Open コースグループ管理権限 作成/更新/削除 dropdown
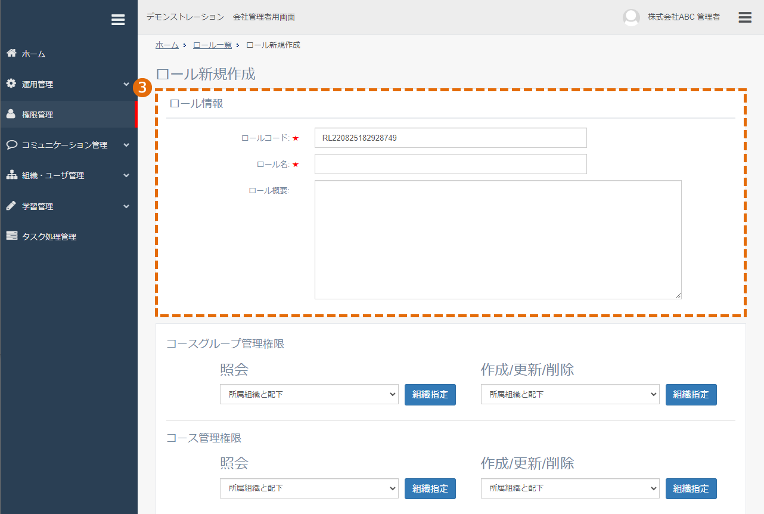Image resolution: width=764 pixels, height=514 pixels. (x=570, y=394)
